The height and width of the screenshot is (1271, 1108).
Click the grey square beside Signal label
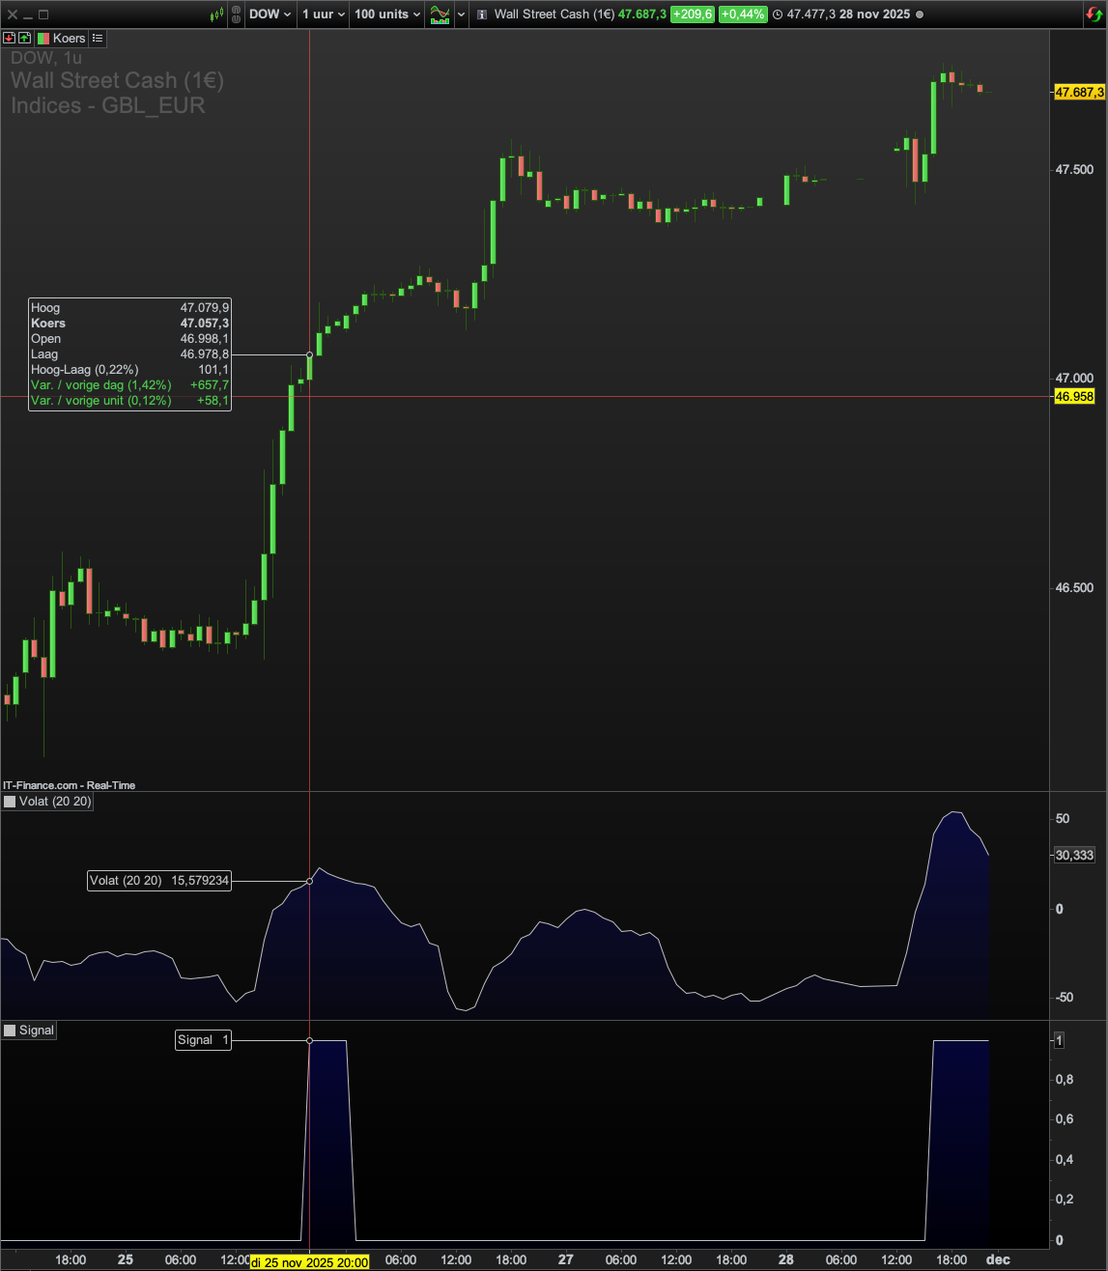pyautogui.click(x=10, y=1031)
